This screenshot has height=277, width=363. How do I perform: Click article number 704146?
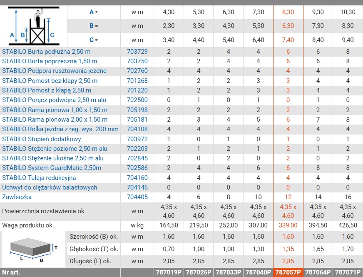(x=137, y=187)
